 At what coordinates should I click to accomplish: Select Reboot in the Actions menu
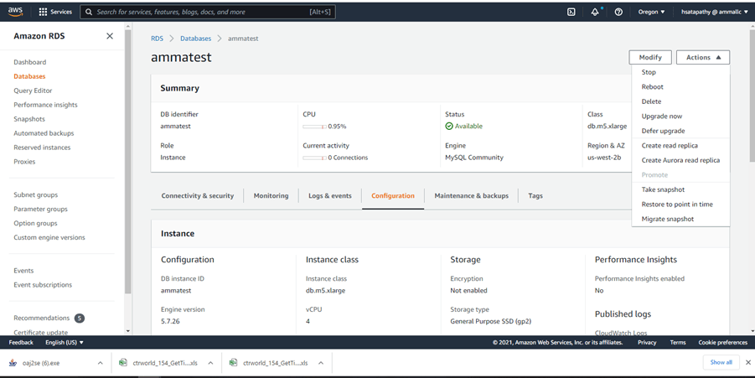click(652, 87)
